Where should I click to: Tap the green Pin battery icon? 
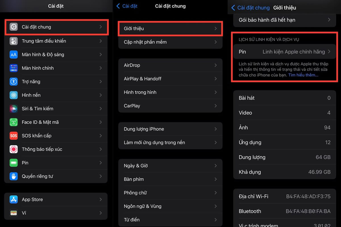[x=14, y=163]
